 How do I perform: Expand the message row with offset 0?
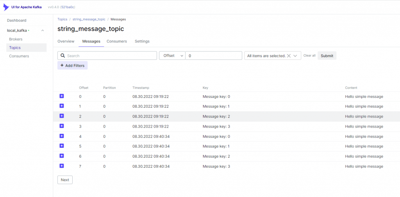tap(61, 96)
